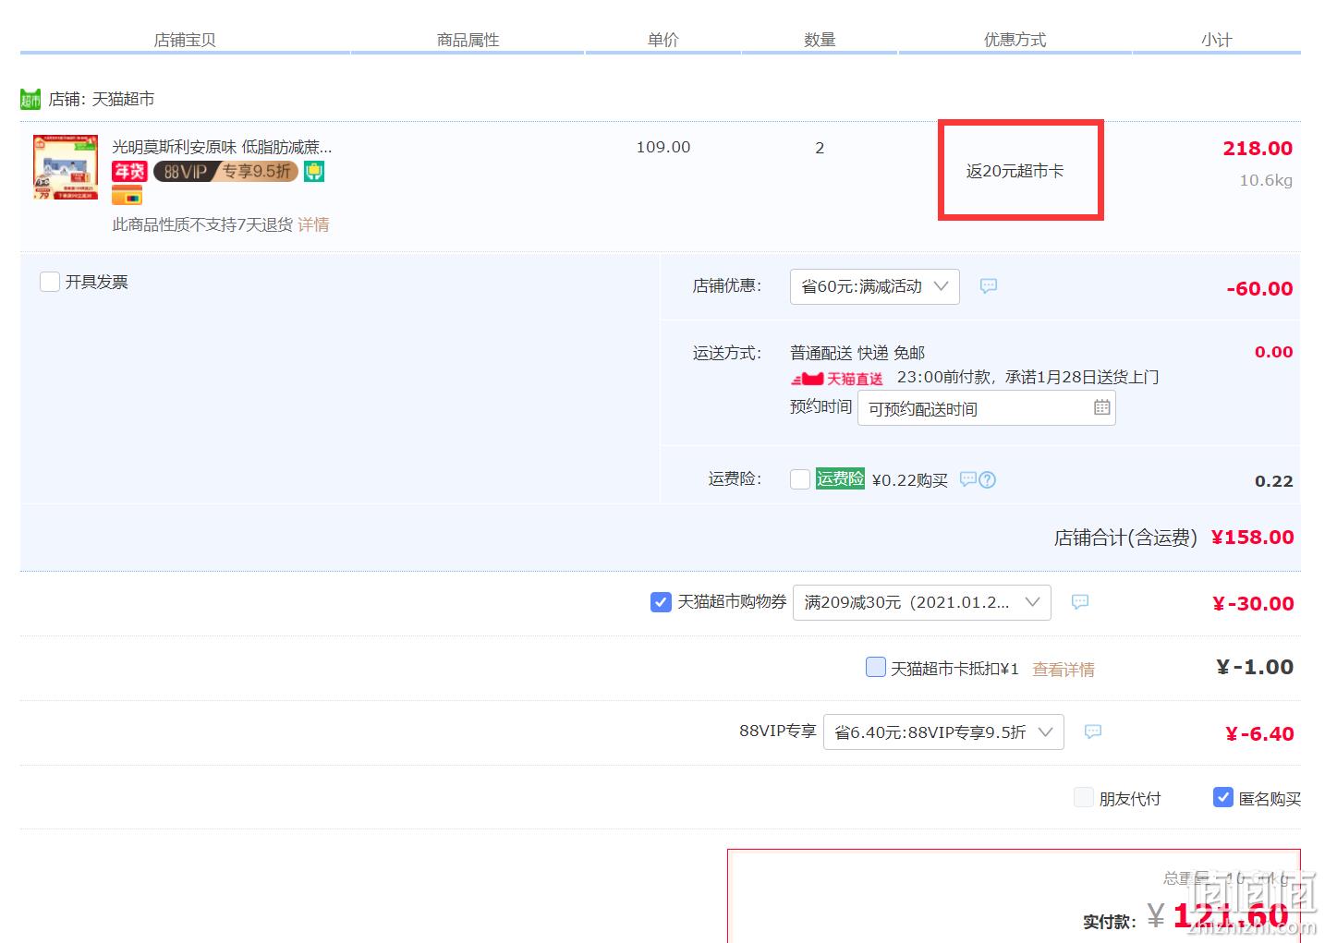Click the orange credit card icon

(x=127, y=196)
